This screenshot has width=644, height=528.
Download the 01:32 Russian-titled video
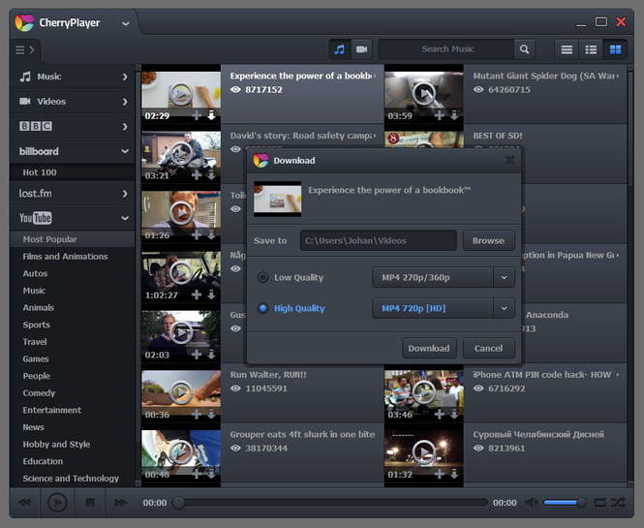pos(454,474)
